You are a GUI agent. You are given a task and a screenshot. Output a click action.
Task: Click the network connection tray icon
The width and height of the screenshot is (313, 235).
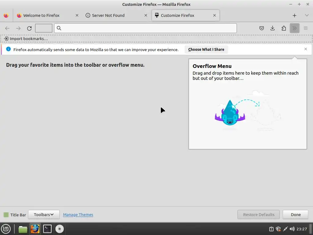(285, 229)
